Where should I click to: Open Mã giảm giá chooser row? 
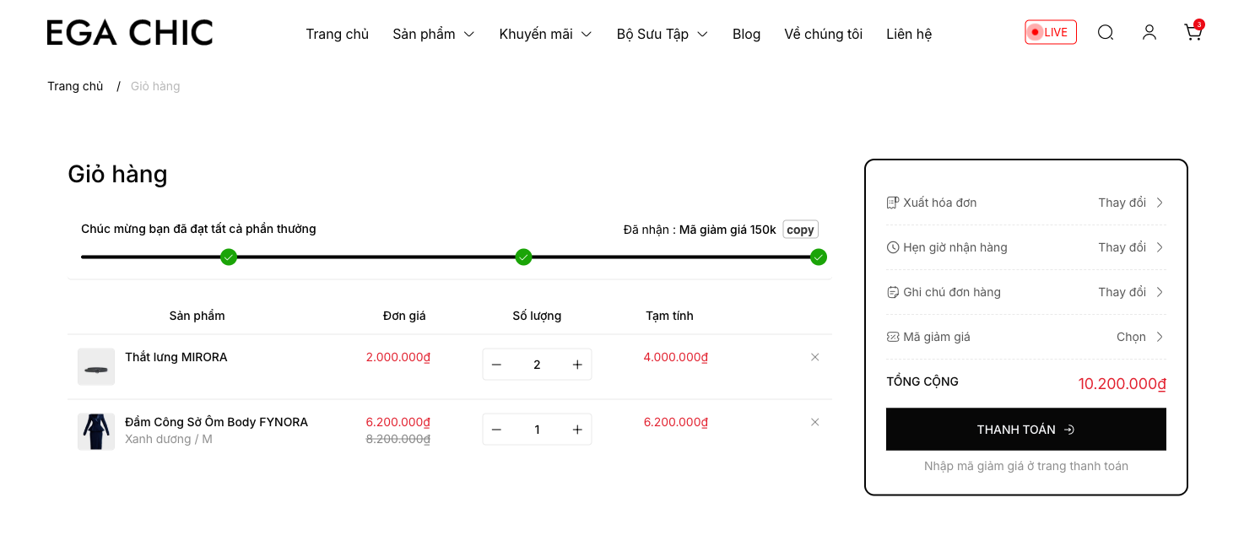tap(1025, 337)
